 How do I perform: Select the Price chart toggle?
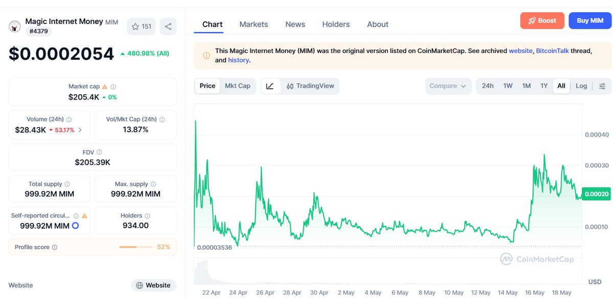207,86
